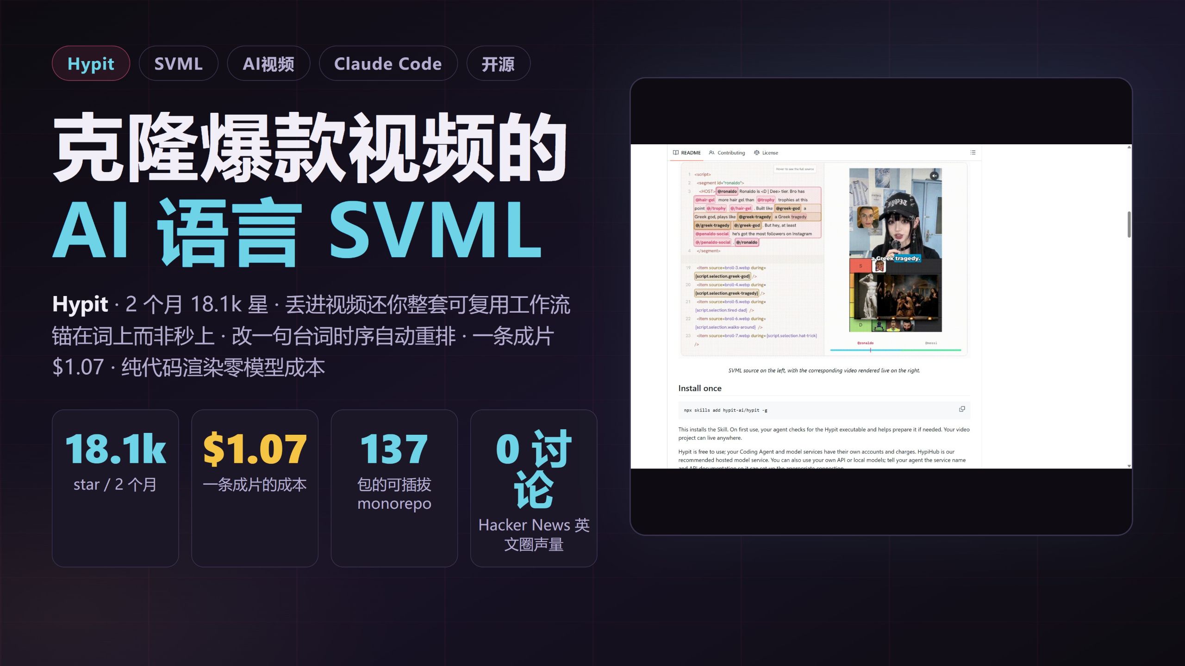Click the @messi timeline label
Screen dimensions: 1185x666
pyautogui.click(x=931, y=343)
